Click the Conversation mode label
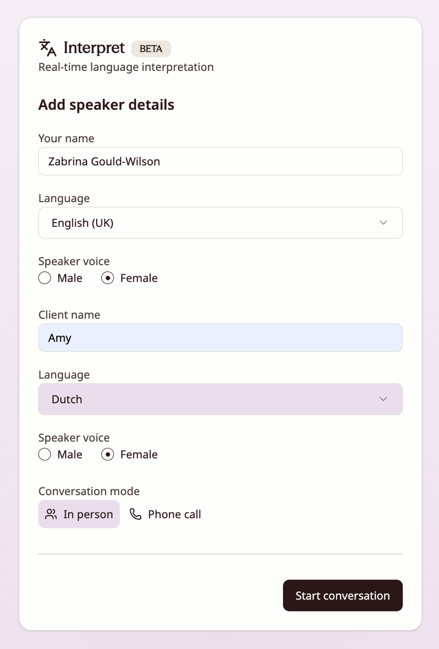The height and width of the screenshot is (649, 439). click(89, 491)
